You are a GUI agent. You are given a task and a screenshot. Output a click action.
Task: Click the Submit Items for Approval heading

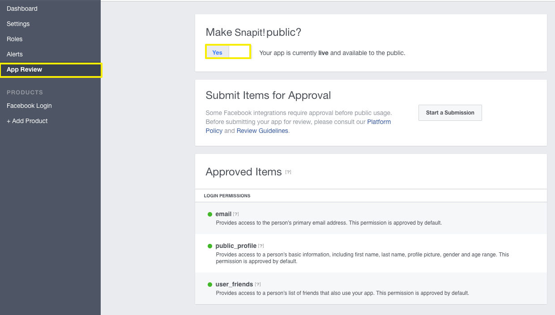point(268,95)
